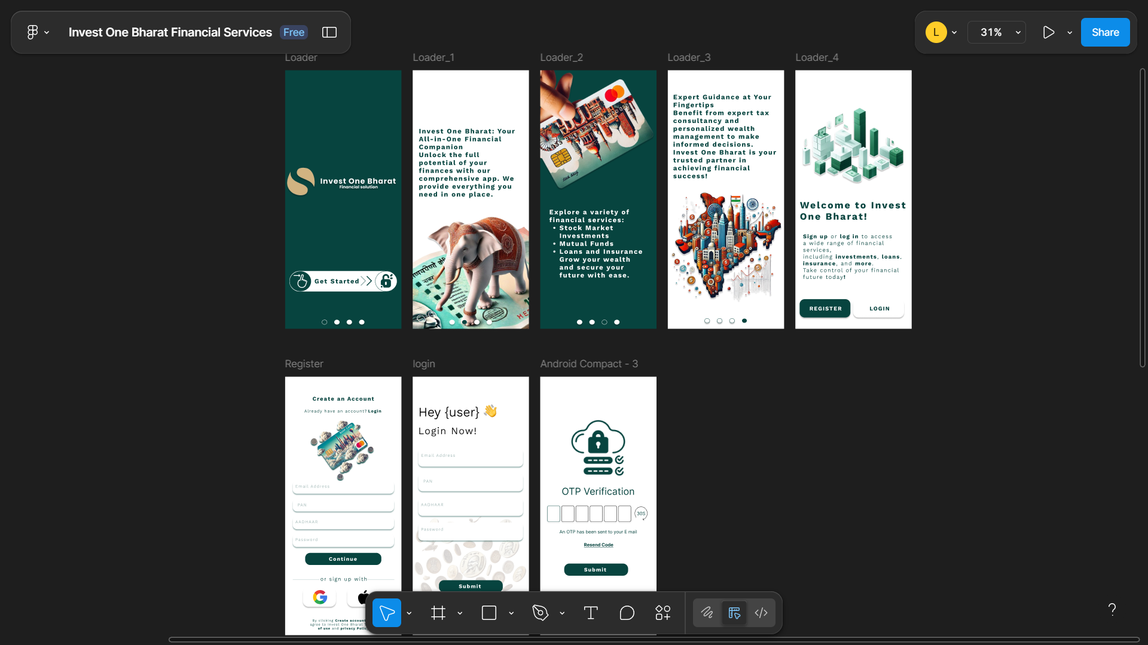Select the Loader_4 frame label

[817, 57]
